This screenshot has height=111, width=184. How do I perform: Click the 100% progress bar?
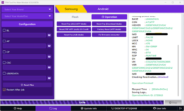tap(82, 102)
